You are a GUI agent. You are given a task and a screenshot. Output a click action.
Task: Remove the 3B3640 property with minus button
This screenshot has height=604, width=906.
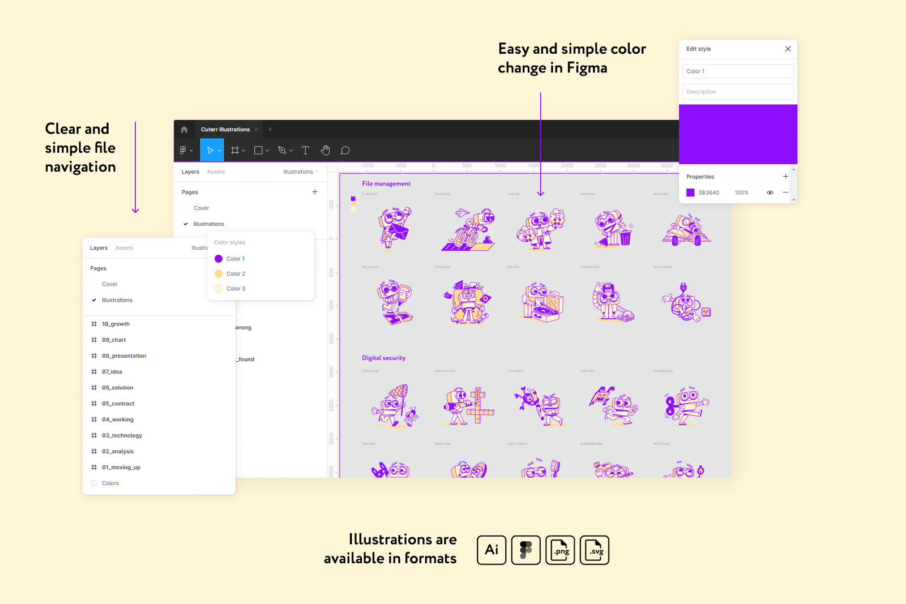[786, 192]
